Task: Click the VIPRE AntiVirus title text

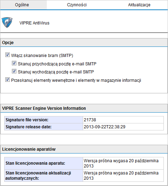Action: pyautogui.click(x=34, y=23)
